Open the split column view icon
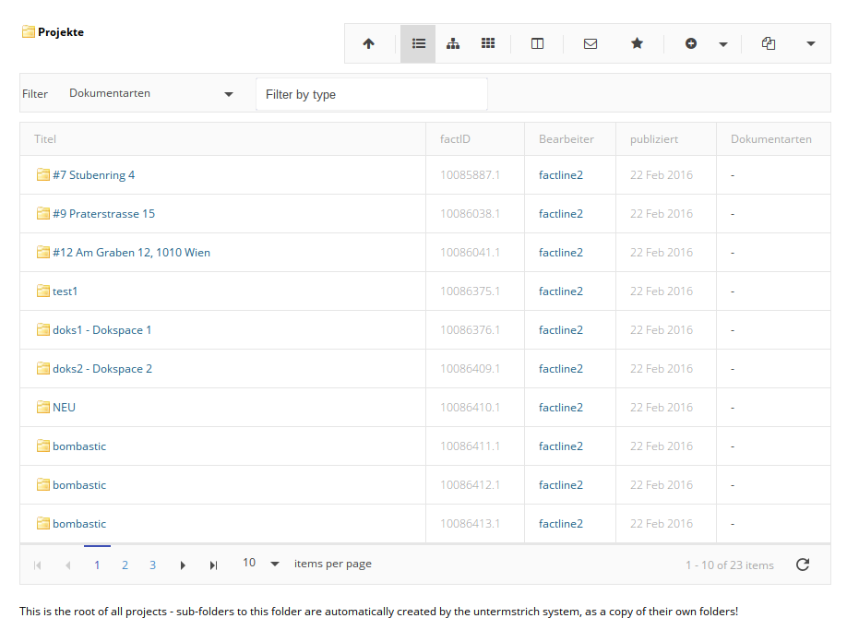 tap(537, 43)
